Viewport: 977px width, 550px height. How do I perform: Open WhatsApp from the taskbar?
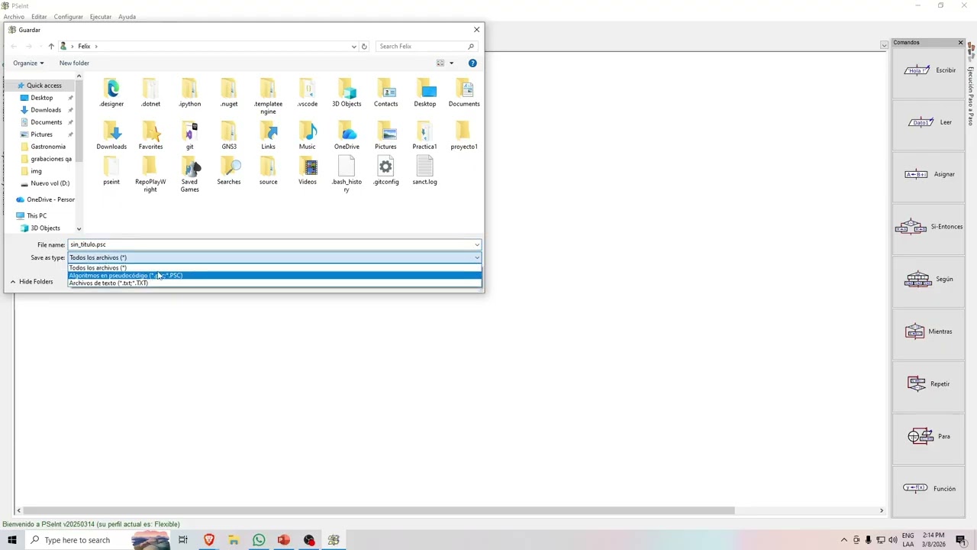pyautogui.click(x=259, y=540)
